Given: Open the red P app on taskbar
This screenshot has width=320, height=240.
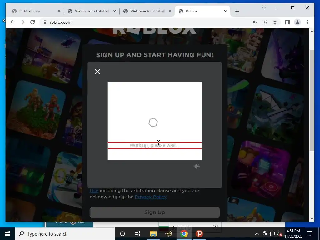Looking at the screenshot, I should click(199, 234).
